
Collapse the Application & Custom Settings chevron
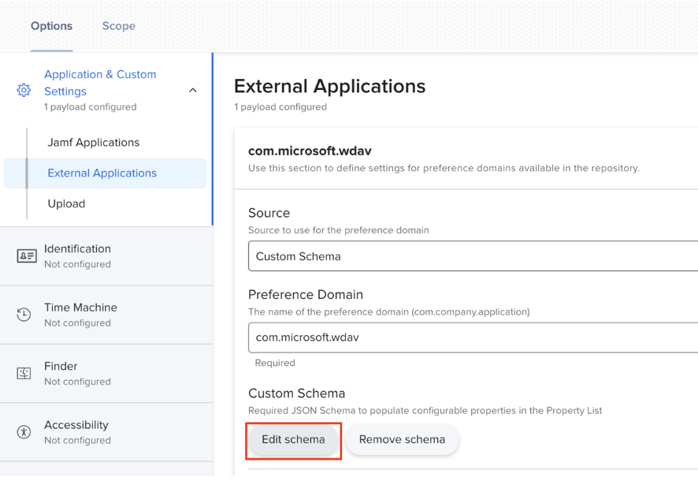tap(193, 90)
